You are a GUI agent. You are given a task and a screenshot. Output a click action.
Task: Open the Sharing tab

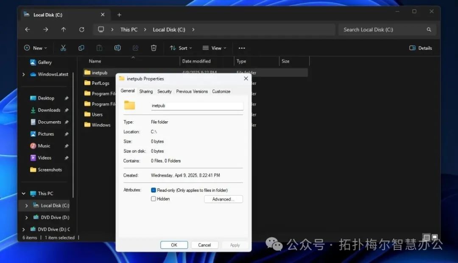[x=146, y=91]
